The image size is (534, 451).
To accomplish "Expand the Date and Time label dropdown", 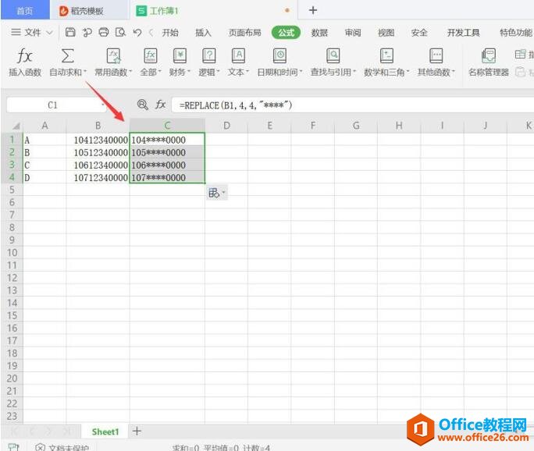I will (x=301, y=72).
